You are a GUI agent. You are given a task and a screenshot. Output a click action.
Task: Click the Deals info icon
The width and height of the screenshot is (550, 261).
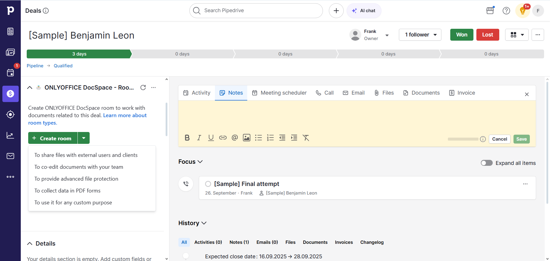pyautogui.click(x=46, y=11)
